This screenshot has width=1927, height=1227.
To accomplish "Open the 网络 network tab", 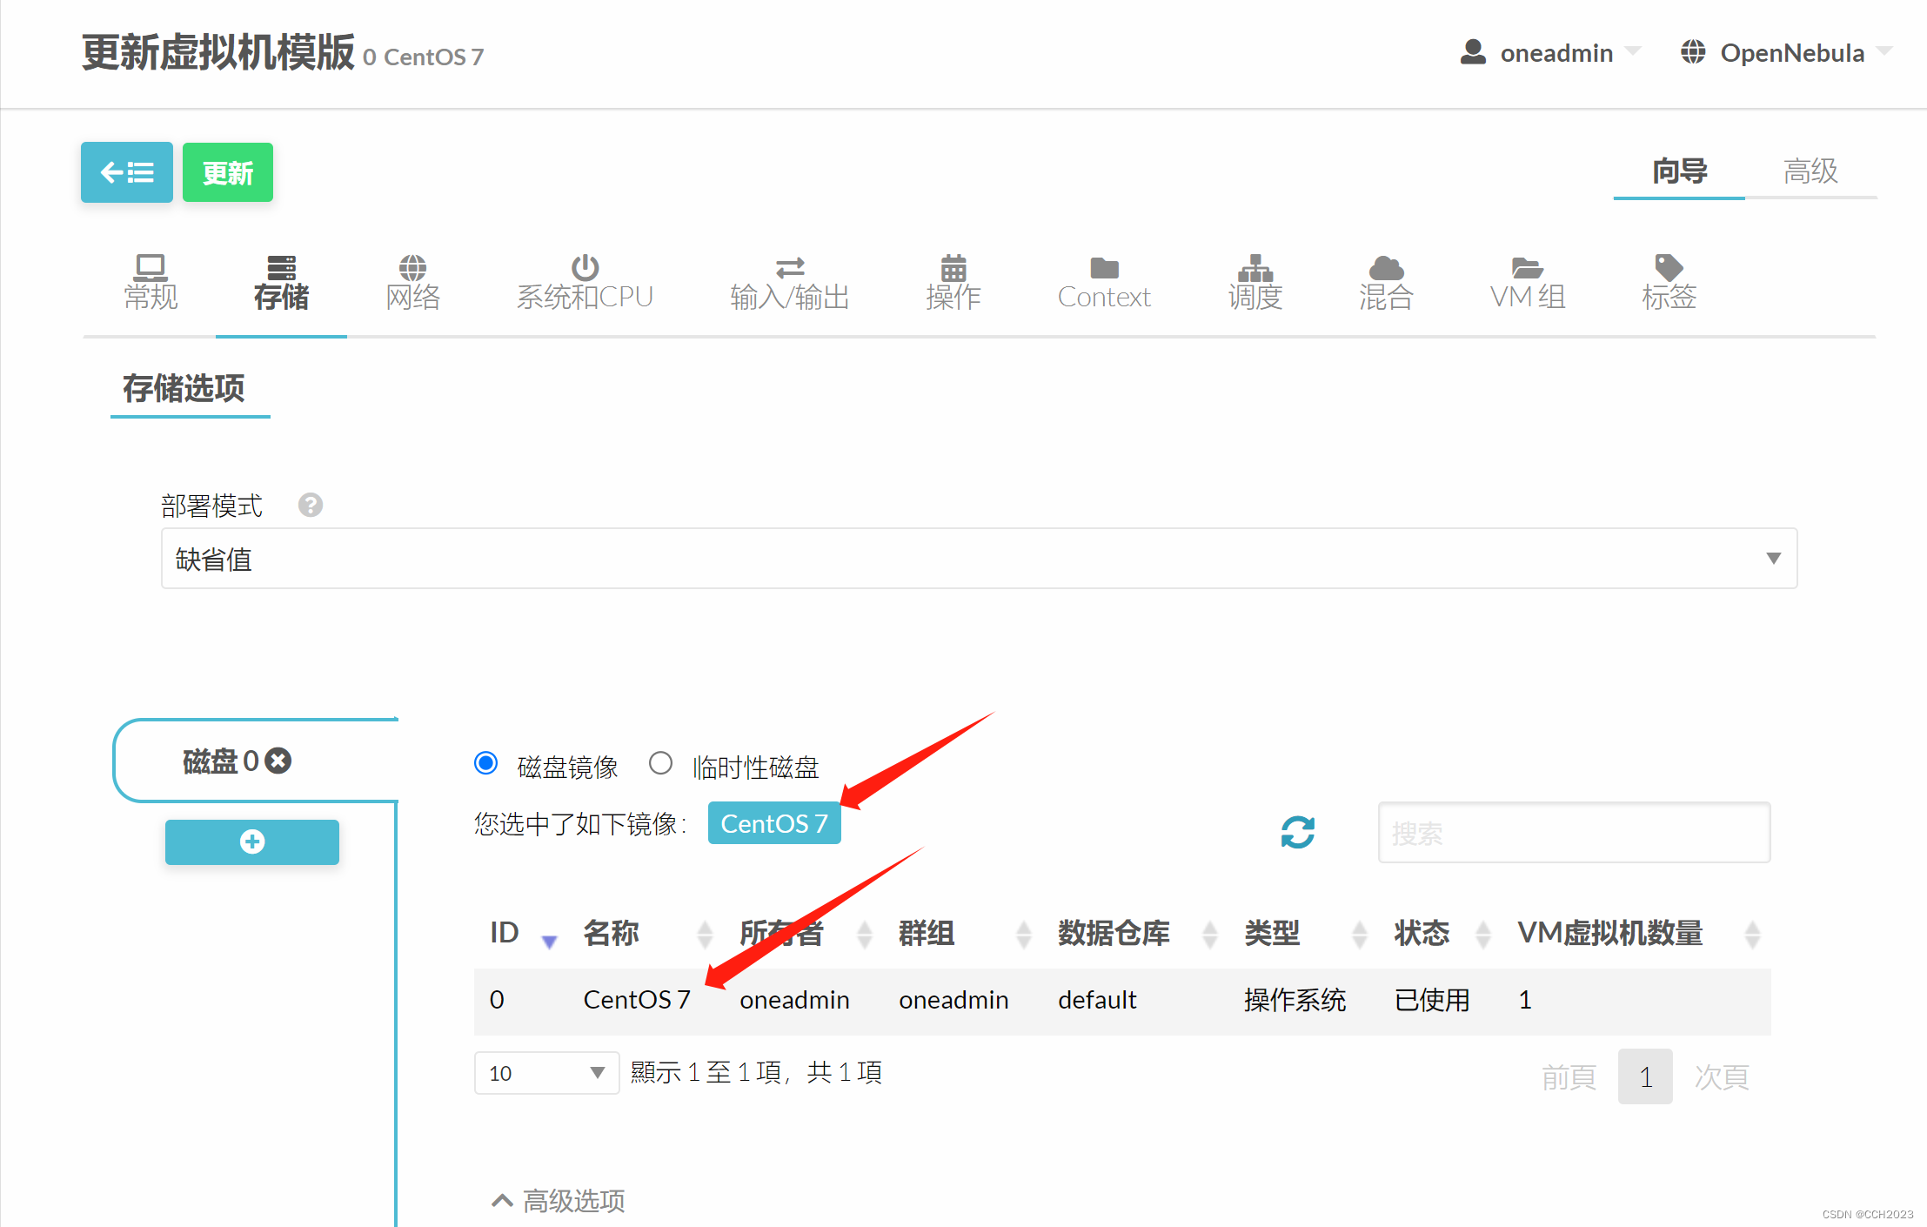I will point(412,283).
